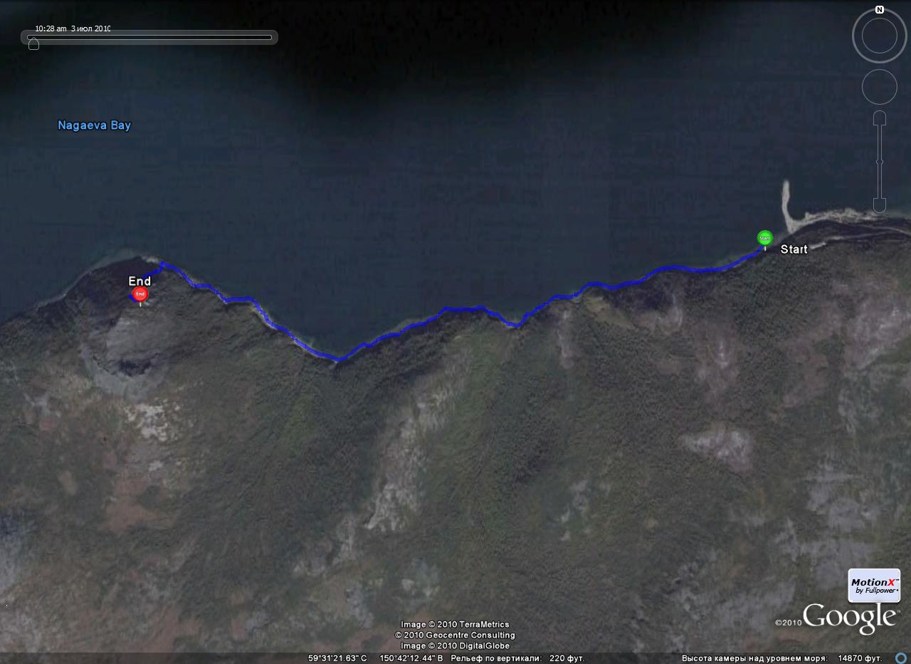Click the green Start placemark pin
The height and width of the screenshot is (664, 911).
[x=764, y=239]
